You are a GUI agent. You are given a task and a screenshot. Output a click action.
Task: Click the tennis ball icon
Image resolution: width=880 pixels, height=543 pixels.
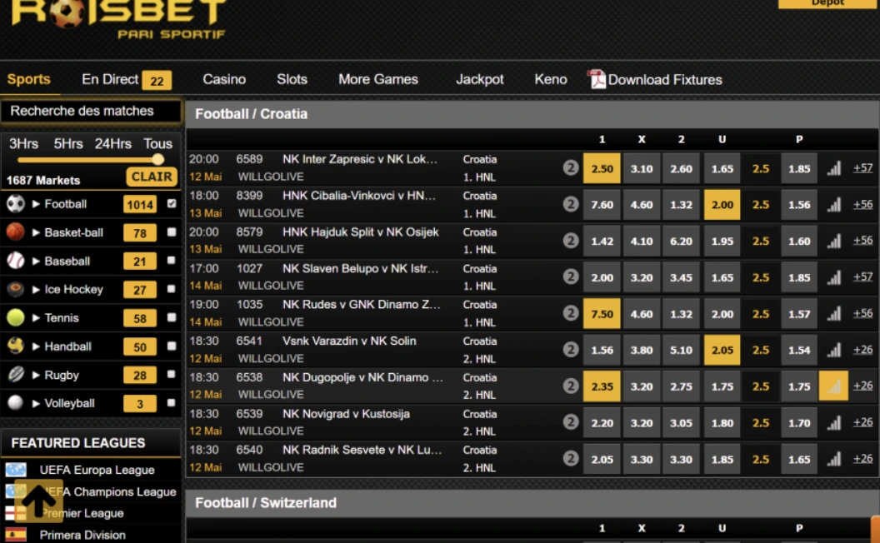click(x=15, y=318)
